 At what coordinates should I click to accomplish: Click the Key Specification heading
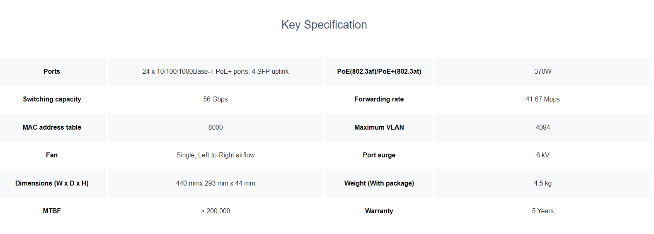point(324,25)
